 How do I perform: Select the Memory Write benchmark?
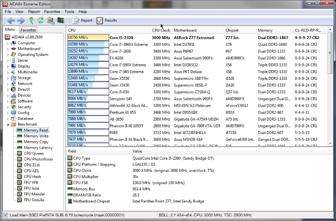point(36,136)
